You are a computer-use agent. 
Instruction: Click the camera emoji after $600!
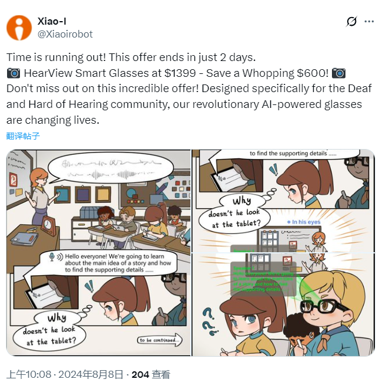point(338,73)
